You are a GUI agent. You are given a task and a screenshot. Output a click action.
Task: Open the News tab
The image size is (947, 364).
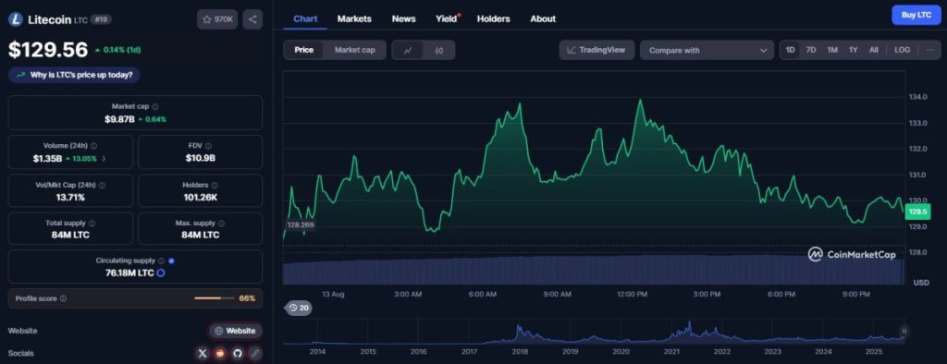[403, 18]
